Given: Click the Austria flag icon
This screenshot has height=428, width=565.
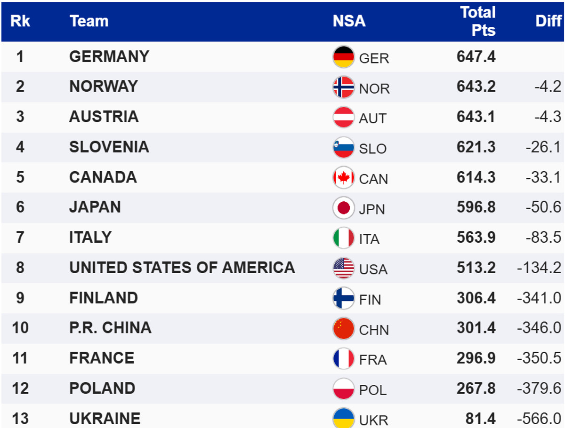Looking at the screenshot, I should pos(344,117).
